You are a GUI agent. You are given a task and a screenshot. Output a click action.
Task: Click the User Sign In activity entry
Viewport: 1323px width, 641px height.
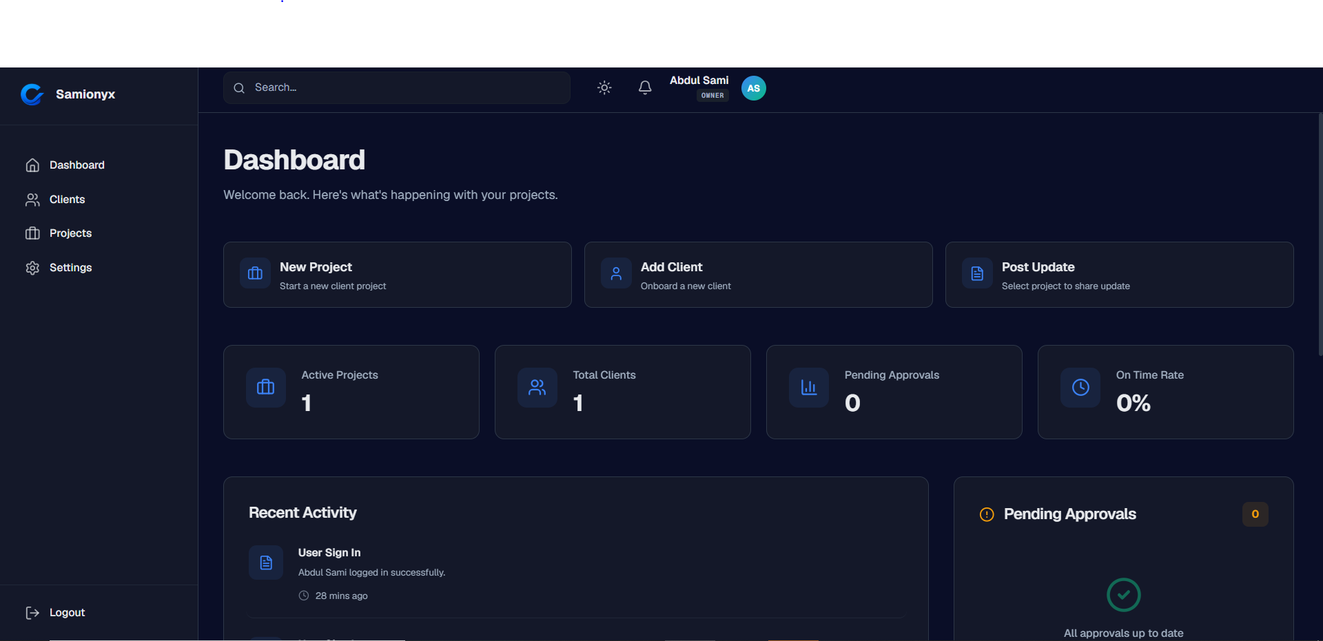coord(576,574)
